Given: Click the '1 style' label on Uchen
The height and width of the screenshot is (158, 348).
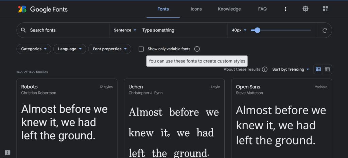Looking at the screenshot, I should [215, 87].
